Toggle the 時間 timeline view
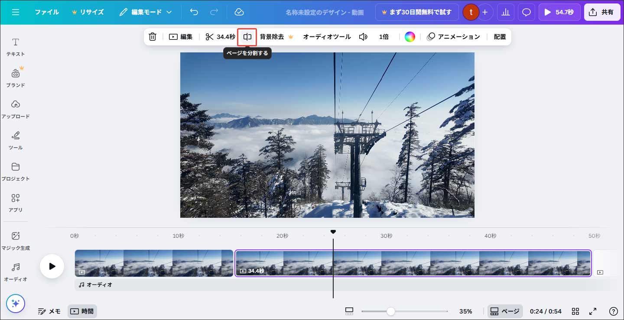 (x=82, y=311)
